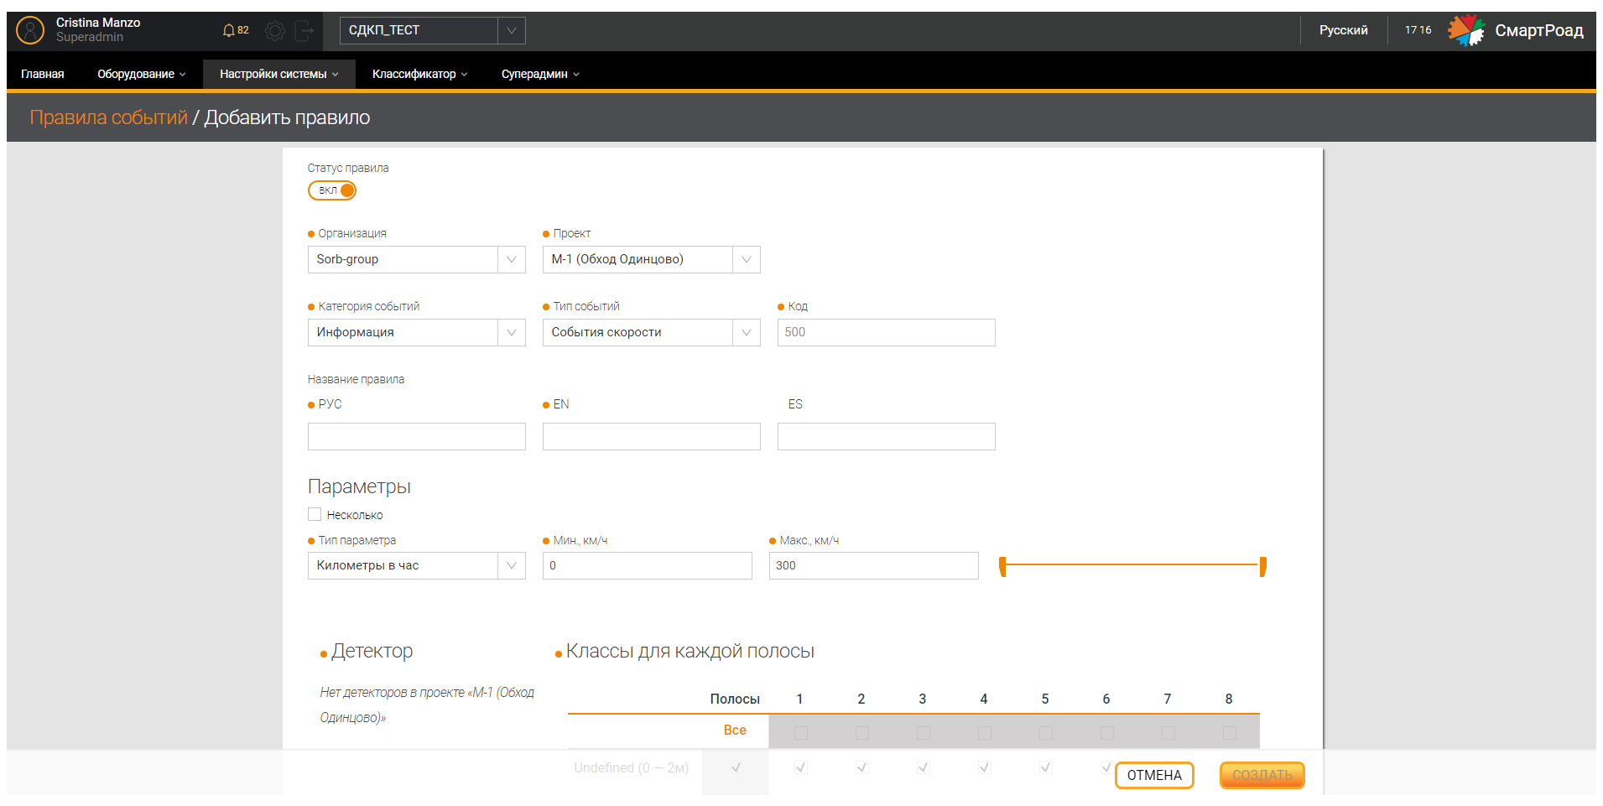
Task: Check the Несколько checkbox
Action: (315, 514)
